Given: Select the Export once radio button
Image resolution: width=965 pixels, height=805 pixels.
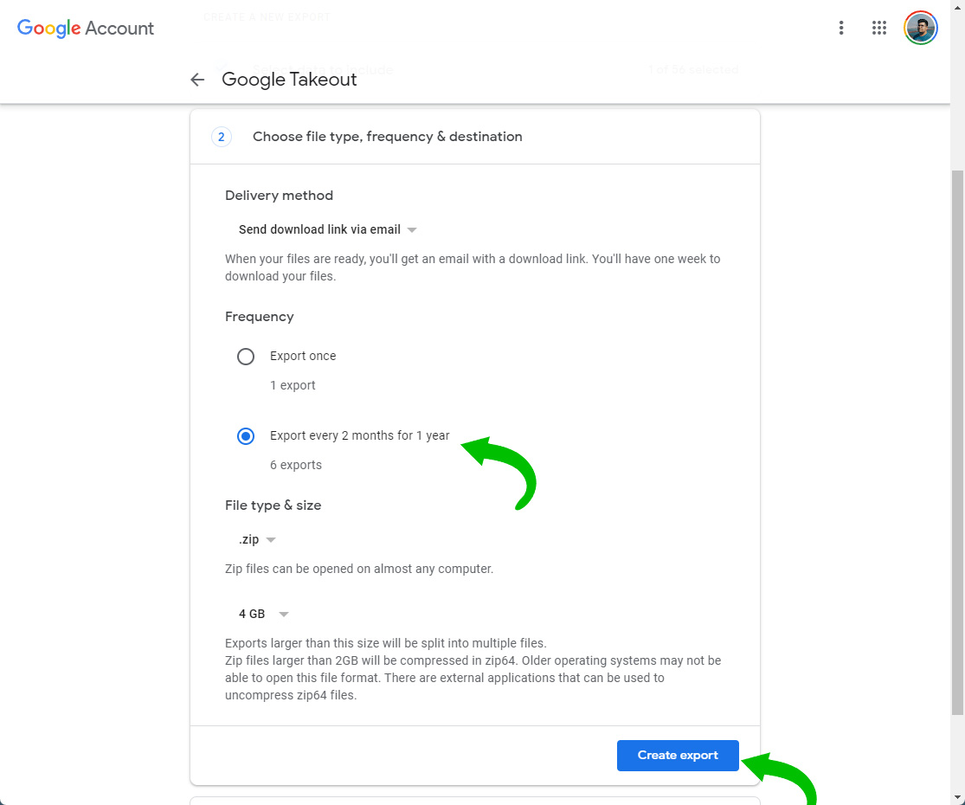Looking at the screenshot, I should 246,357.
